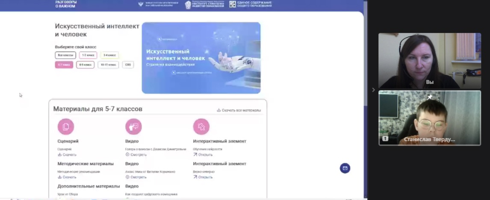
Task: Click the Дополнительные материалы heading
Action: click(x=89, y=186)
